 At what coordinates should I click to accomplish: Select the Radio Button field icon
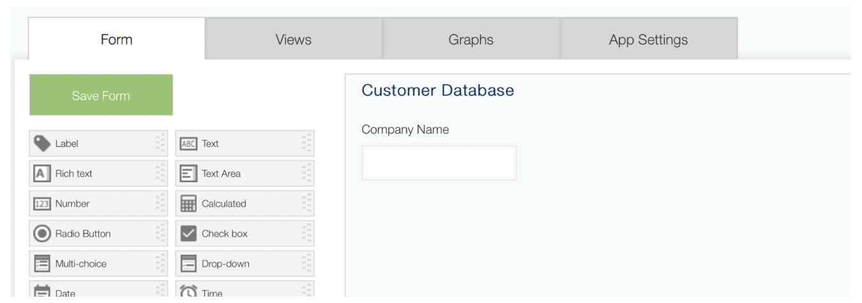42,234
